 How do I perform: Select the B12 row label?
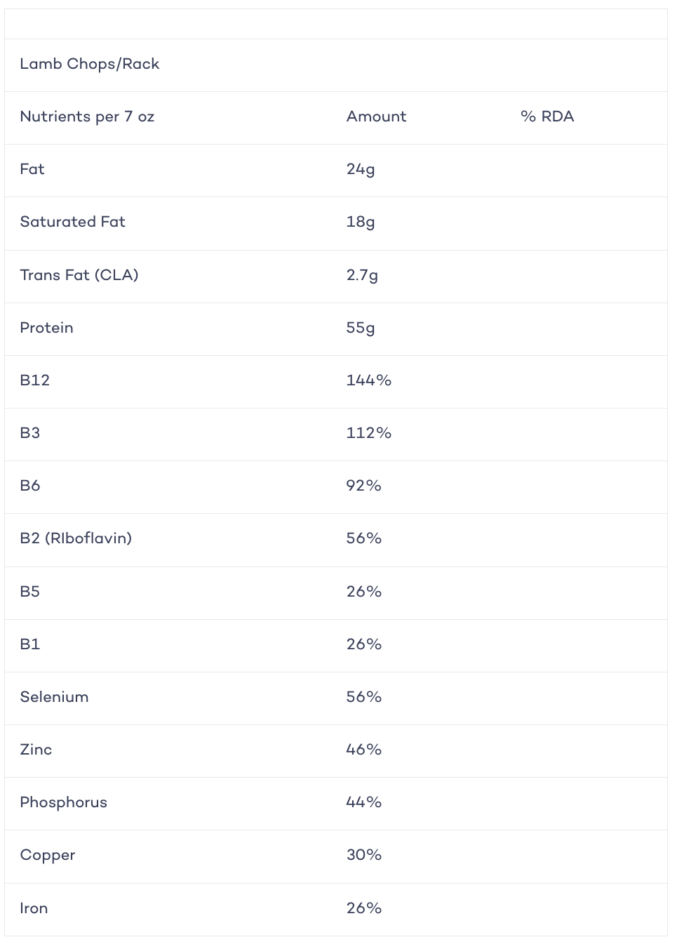coord(34,380)
